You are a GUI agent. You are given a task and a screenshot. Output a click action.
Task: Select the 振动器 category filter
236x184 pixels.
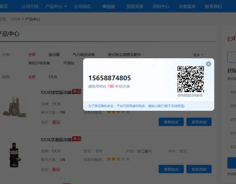[54, 55]
